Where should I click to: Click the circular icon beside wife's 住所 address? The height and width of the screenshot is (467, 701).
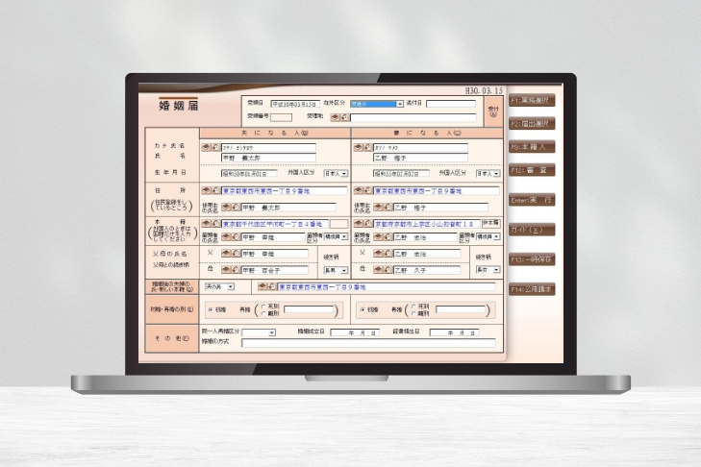pyautogui.click(x=367, y=190)
